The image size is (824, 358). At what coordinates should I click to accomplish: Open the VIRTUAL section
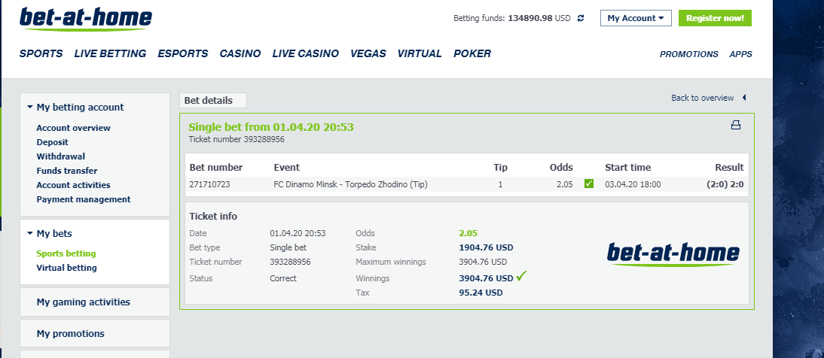click(420, 53)
